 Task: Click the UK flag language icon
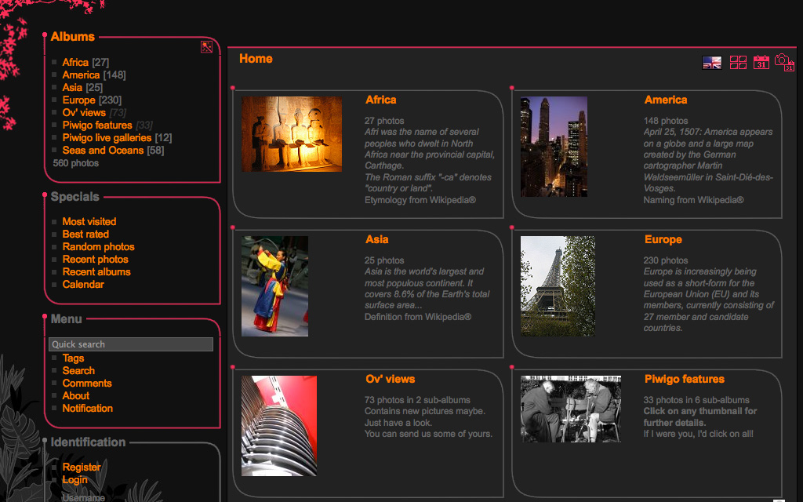(711, 63)
